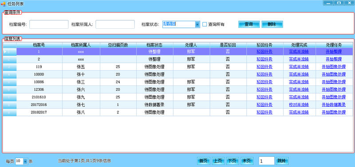
Task: Click 驳回任务 link for archive 20182017
Action: pyautogui.click(x=264, y=112)
